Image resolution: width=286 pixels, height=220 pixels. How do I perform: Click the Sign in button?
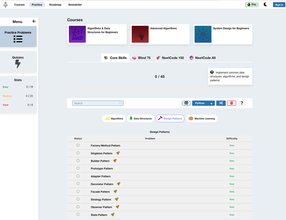click(x=279, y=5)
